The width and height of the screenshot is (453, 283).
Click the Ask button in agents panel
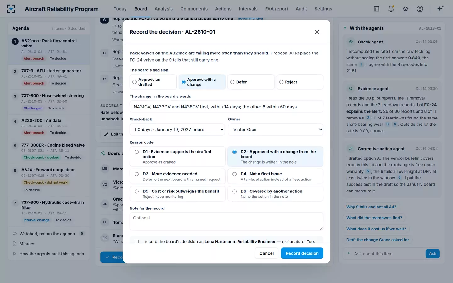pos(433,254)
